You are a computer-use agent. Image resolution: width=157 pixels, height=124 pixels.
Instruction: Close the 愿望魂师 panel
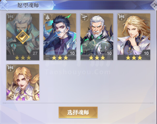154,5
